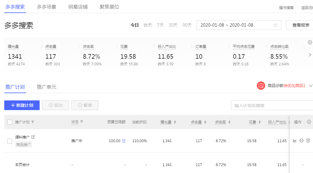Image resolution: width=313 pixels, height=173 pixels.
Task: Open the 聚焦展位 tab
Action: click(x=109, y=7)
